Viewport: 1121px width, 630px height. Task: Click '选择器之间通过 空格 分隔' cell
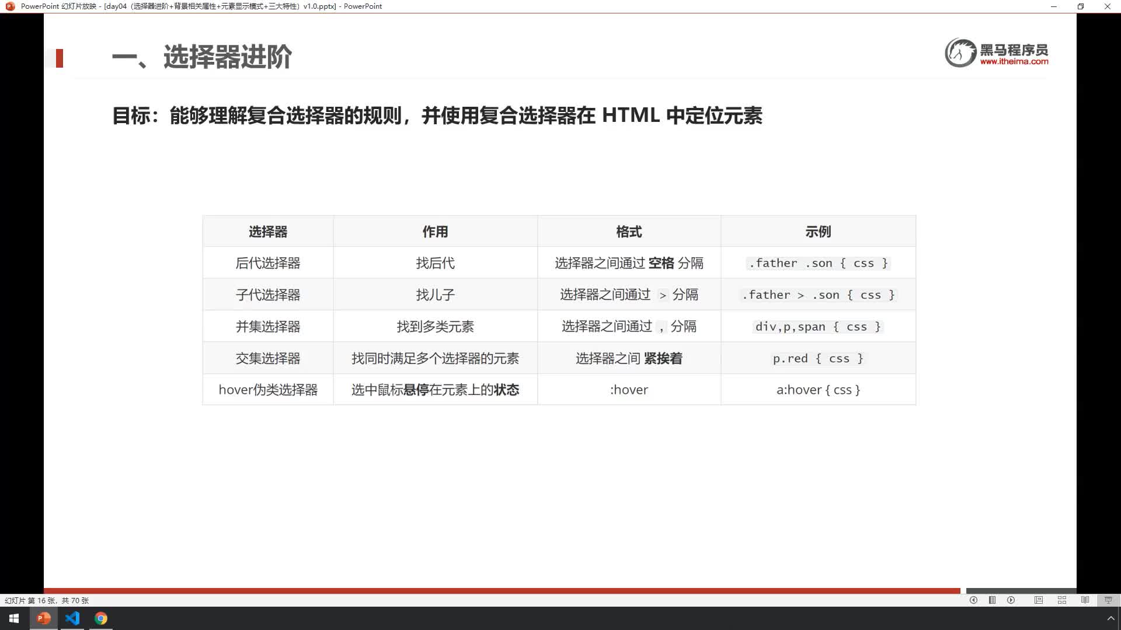tap(629, 263)
